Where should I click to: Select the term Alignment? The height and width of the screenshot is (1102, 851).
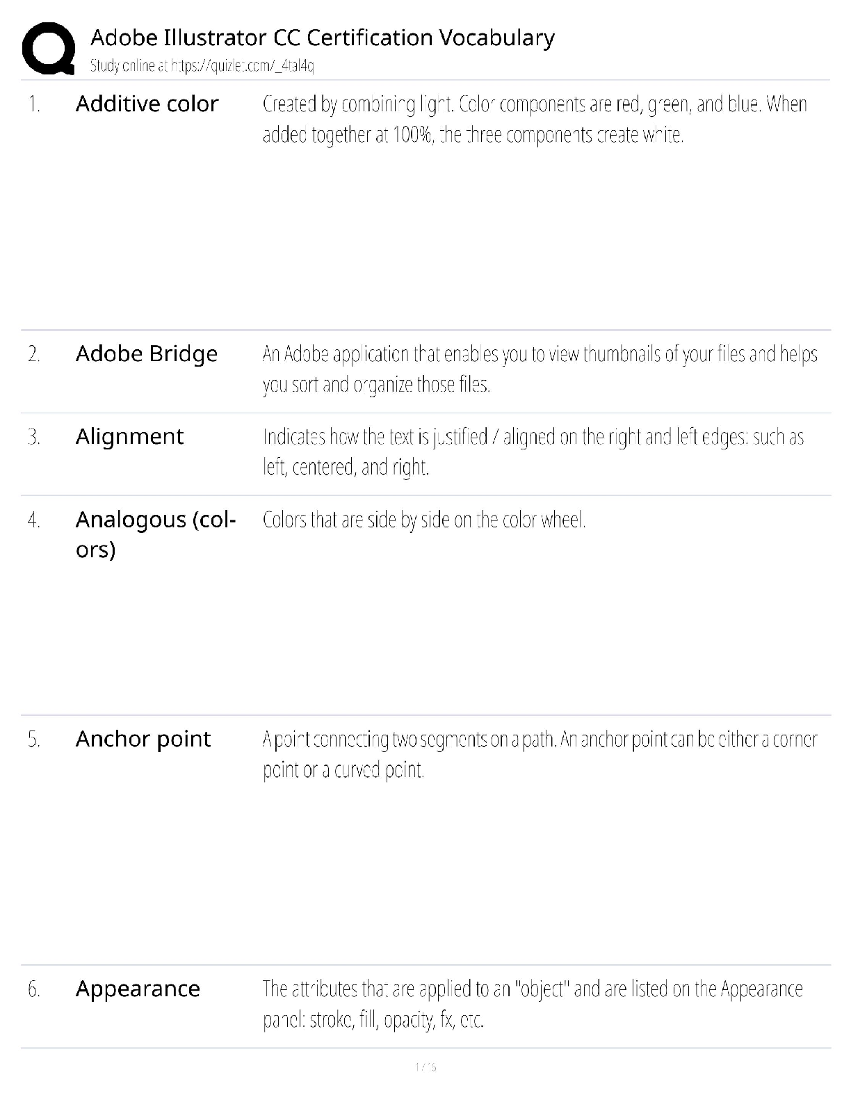pyautogui.click(x=129, y=436)
